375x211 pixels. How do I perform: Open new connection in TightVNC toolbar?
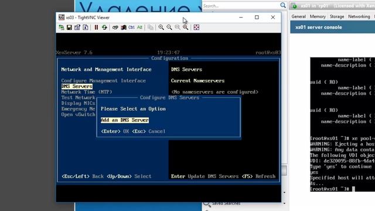tap(61, 28)
